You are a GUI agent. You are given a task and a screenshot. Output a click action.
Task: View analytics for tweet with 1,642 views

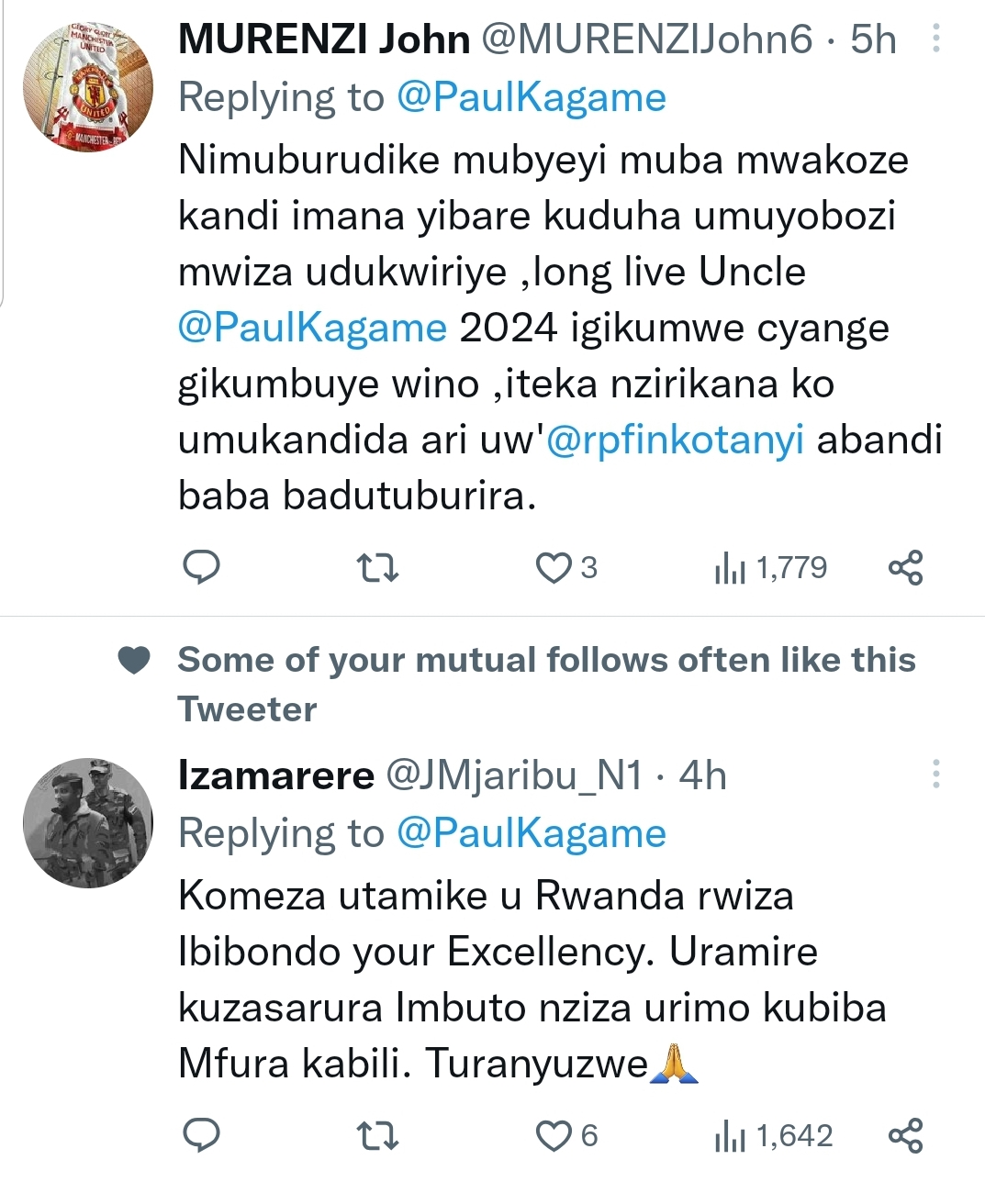tap(730, 1137)
